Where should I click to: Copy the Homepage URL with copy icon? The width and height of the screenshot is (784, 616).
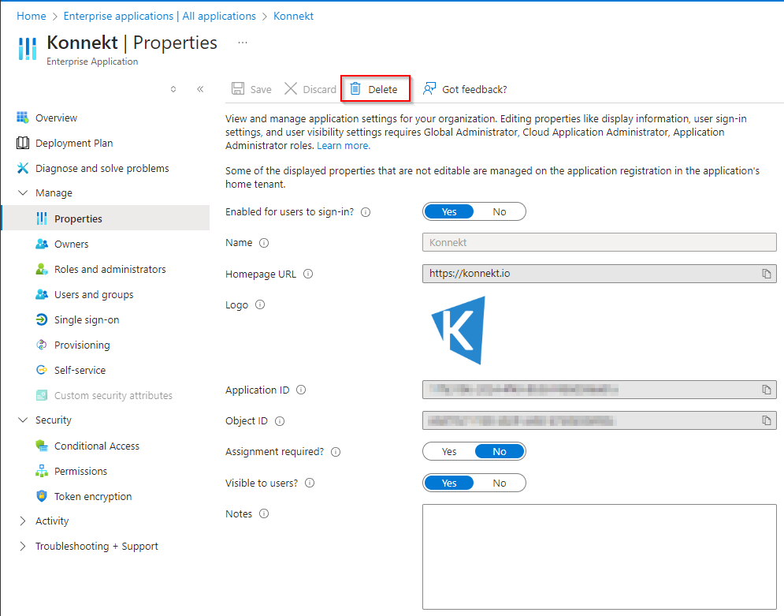[x=766, y=274]
